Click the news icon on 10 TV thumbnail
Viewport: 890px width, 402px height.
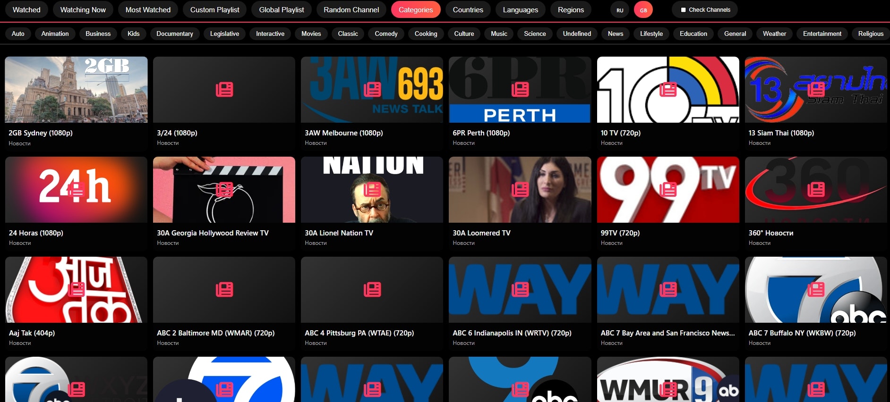tap(668, 89)
